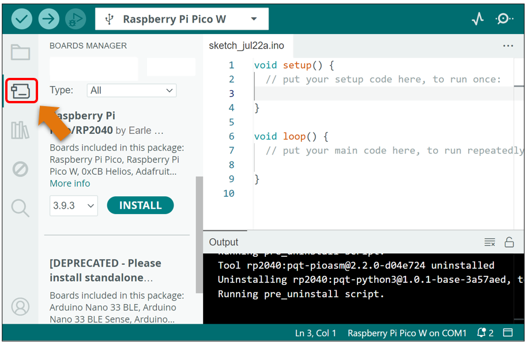
Task: Open the More info link
Action: click(x=70, y=183)
